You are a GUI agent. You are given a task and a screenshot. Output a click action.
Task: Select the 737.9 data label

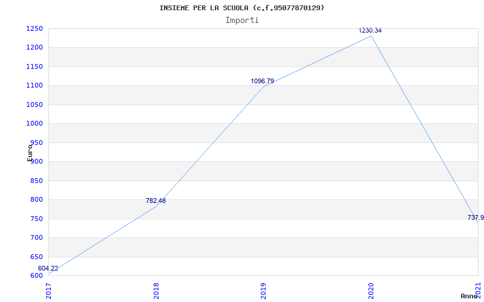pyautogui.click(x=476, y=217)
